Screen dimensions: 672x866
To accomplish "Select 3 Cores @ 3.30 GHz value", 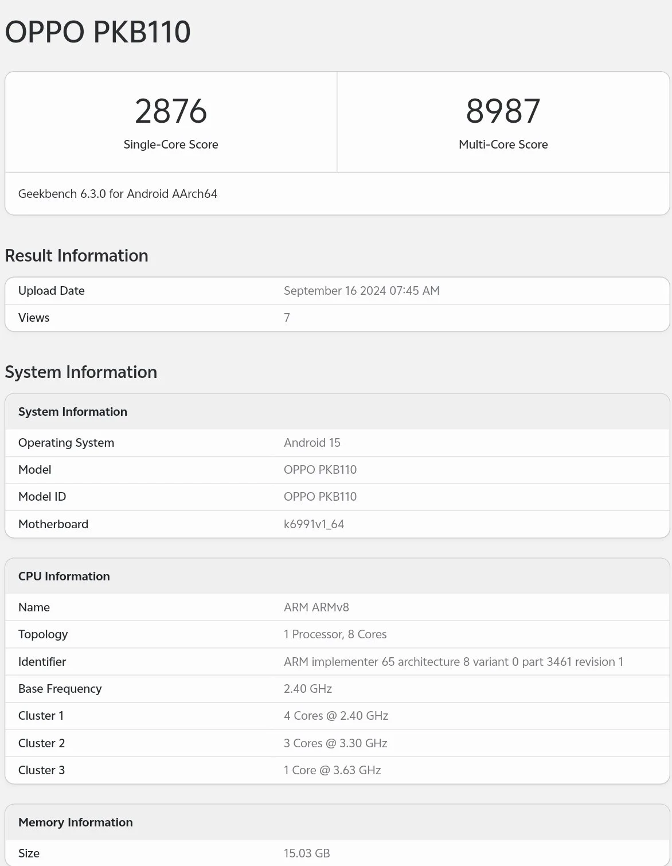I will [x=335, y=743].
